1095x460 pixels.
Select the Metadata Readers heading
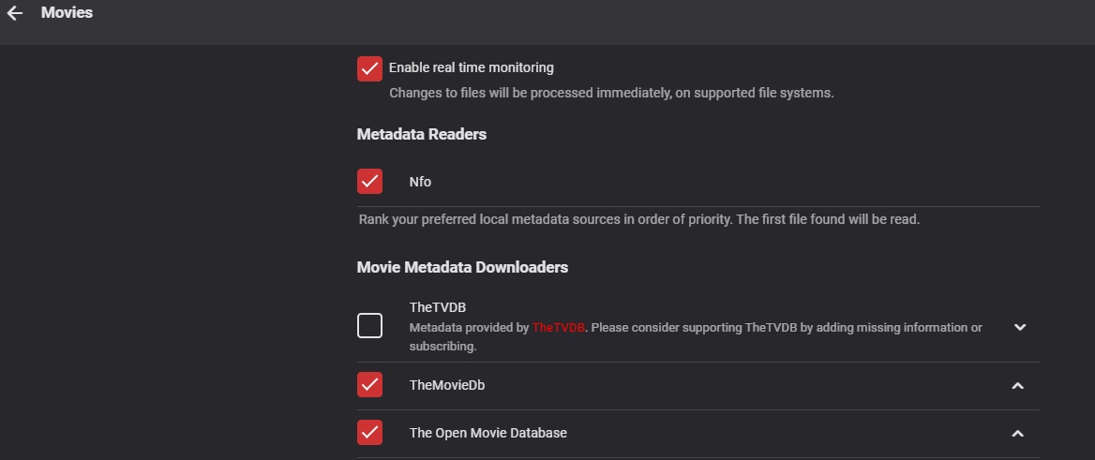coord(421,134)
